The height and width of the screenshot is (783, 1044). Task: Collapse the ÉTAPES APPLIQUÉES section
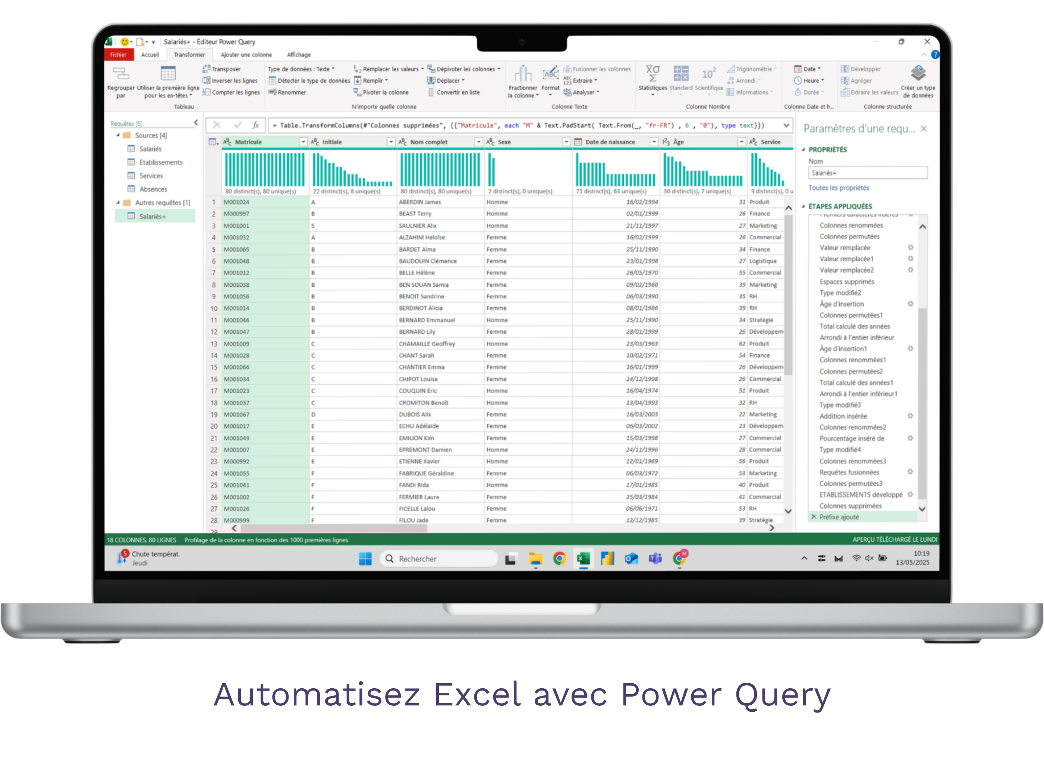click(803, 206)
